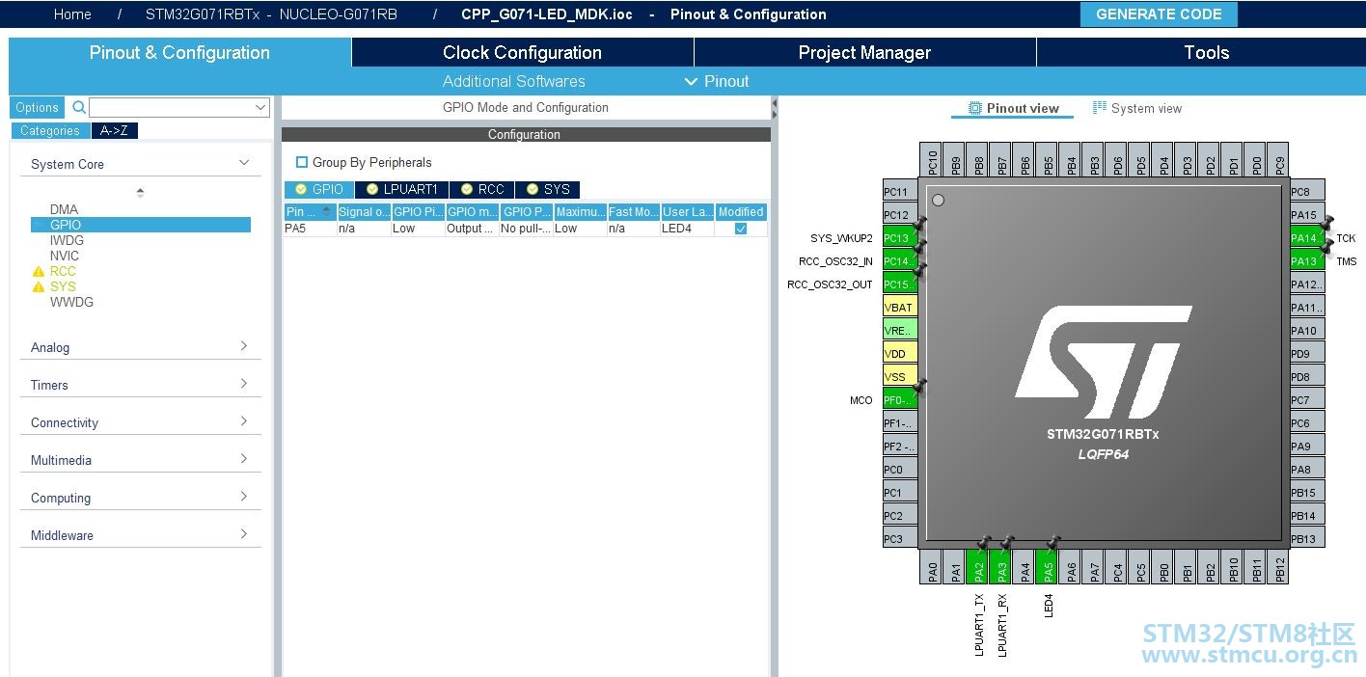Click the VBAT power pin
This screenshot has width=1366, height=677.
(900, 307)
